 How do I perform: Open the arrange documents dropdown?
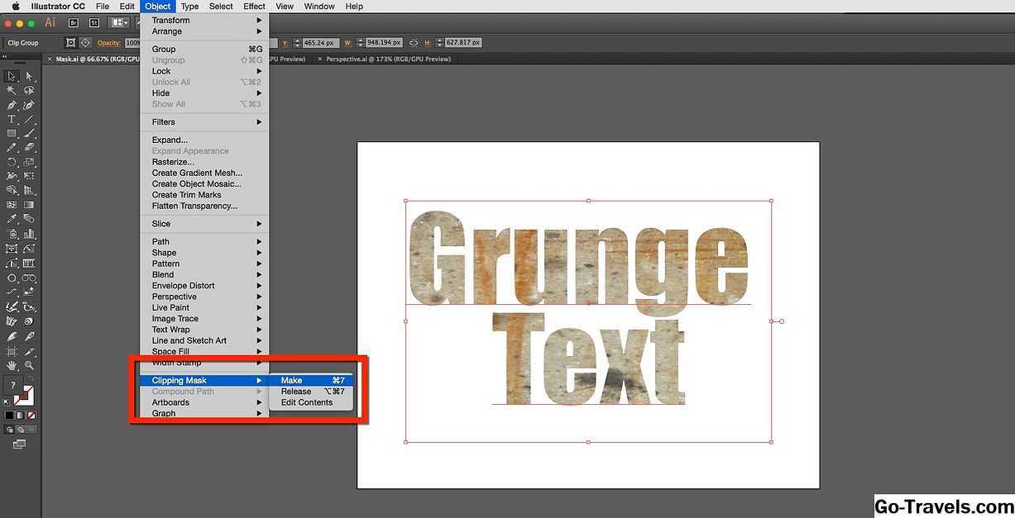[120, 23]
